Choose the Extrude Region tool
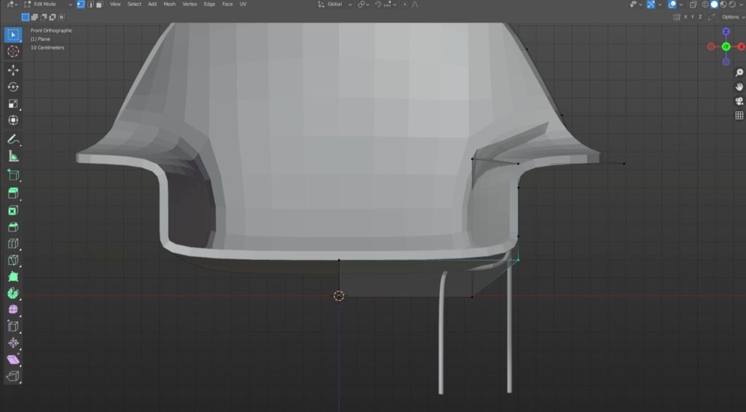 click(12, 193)
